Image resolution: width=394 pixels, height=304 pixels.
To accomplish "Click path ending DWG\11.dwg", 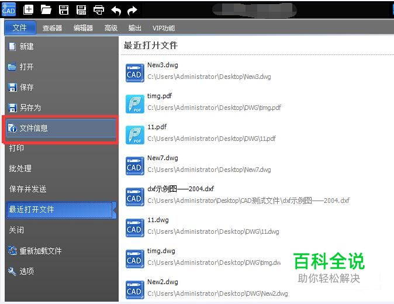I will 213,232.
